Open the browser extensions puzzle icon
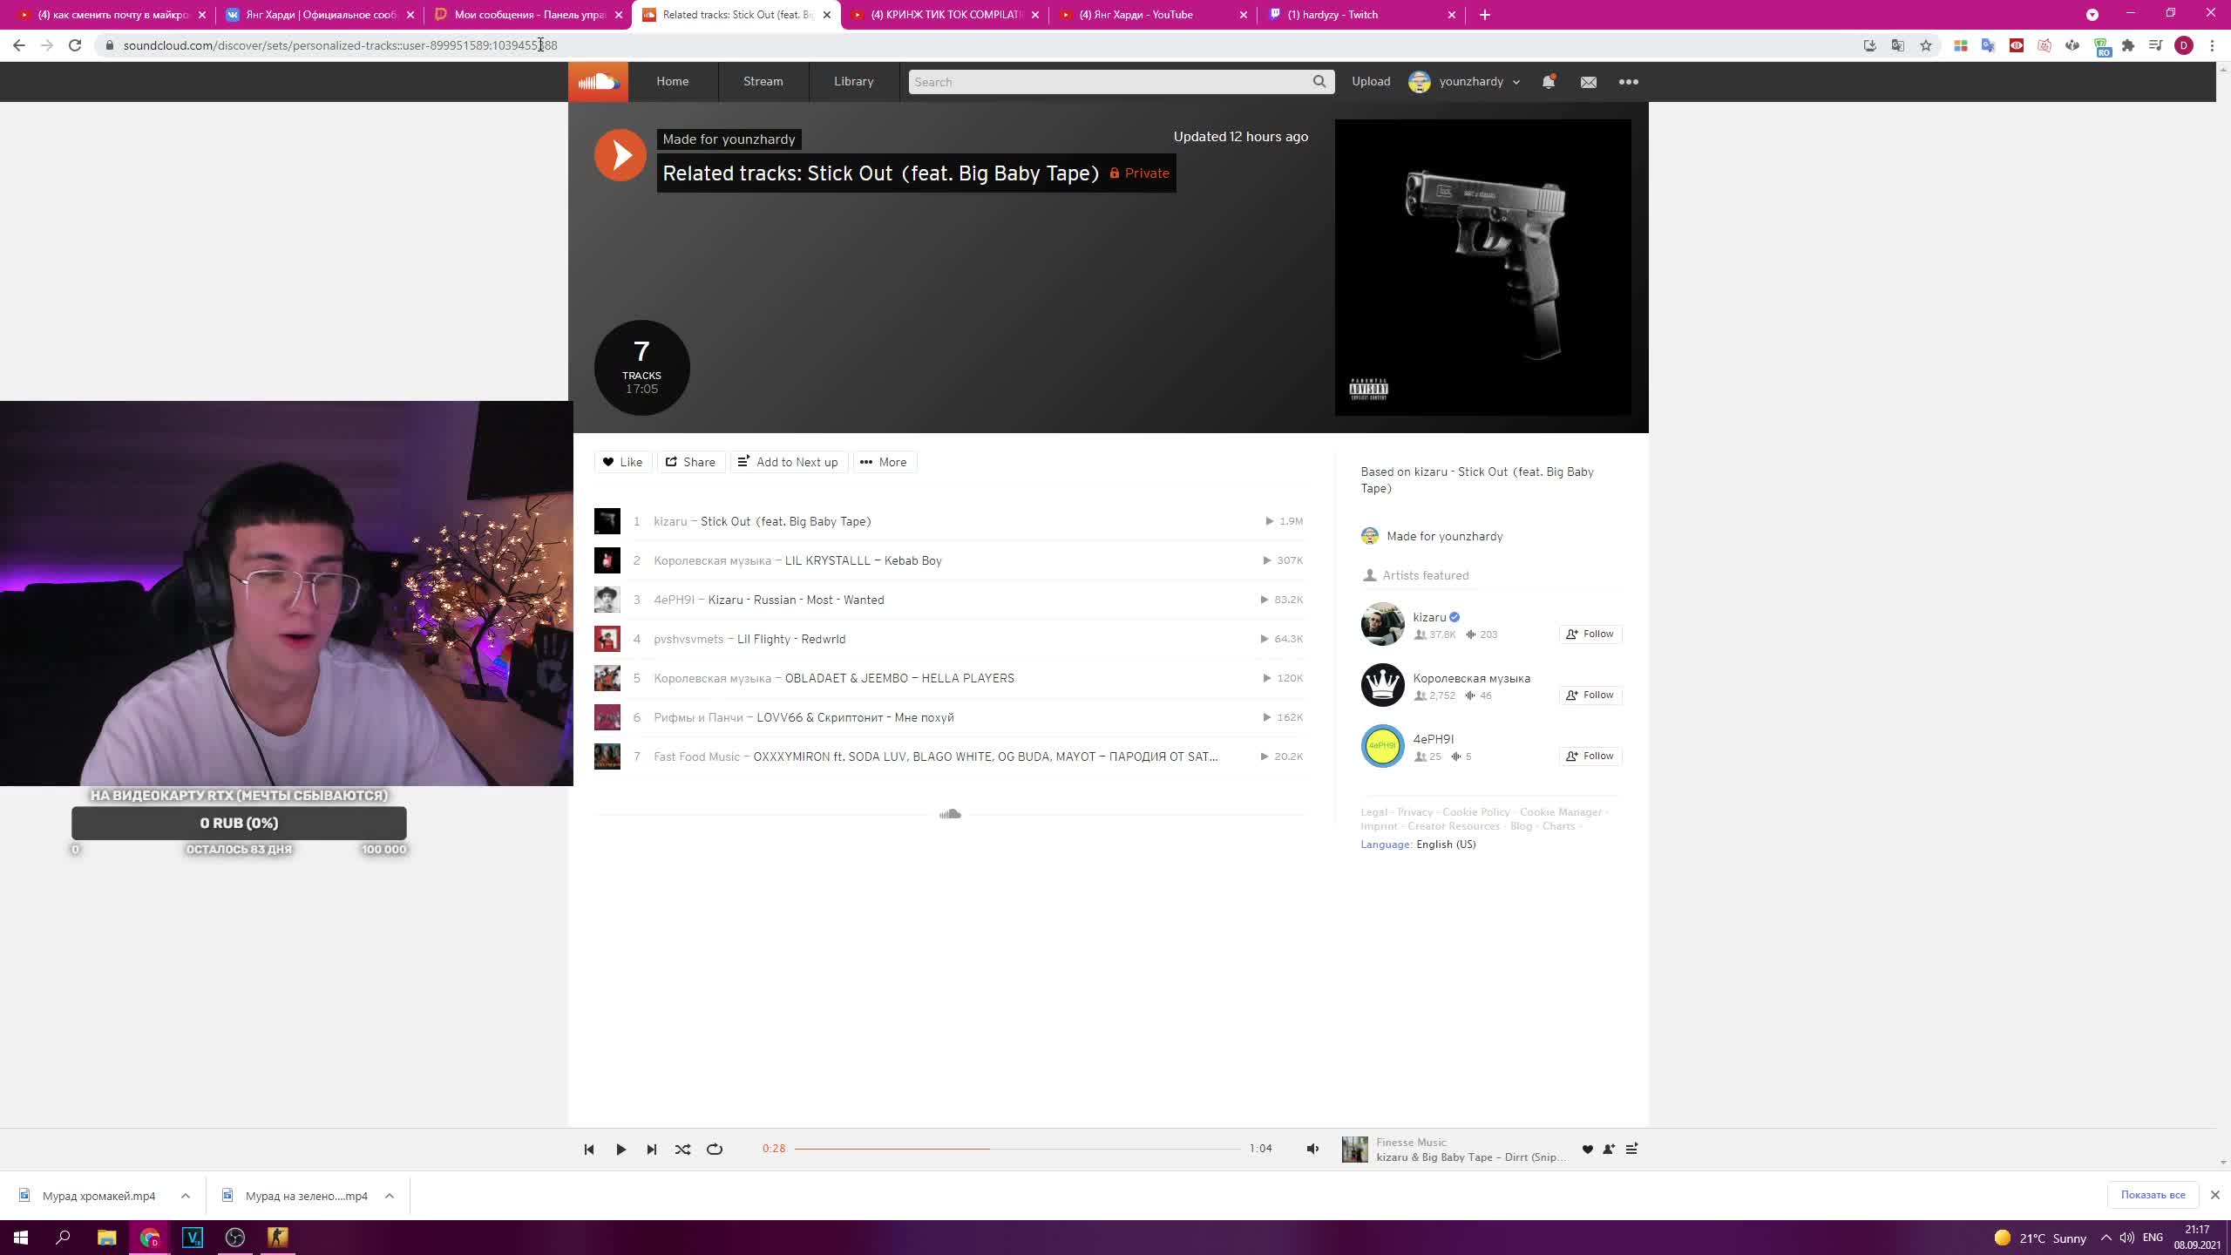The height and width of the screenshot is (1255, 2231). [x=2128, y=45]
